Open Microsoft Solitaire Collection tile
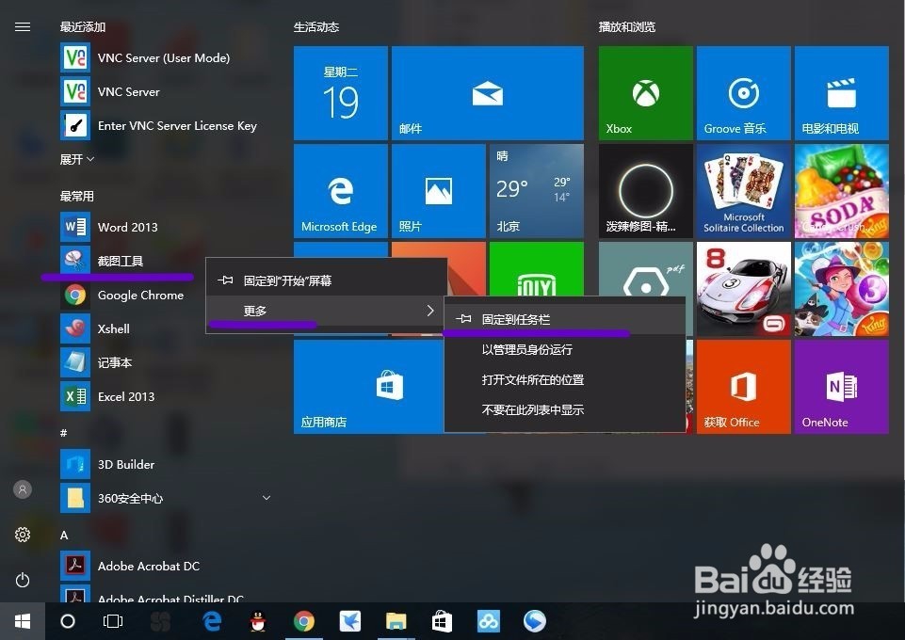Screen dimensions: 905x640 [743, 191]
